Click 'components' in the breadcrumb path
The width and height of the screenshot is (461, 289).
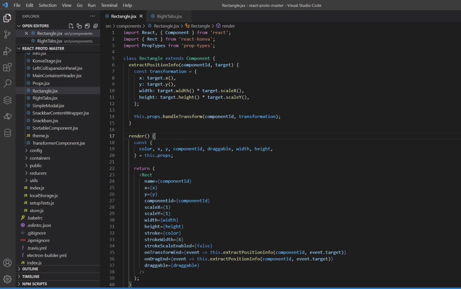click(x=129, y=26)
